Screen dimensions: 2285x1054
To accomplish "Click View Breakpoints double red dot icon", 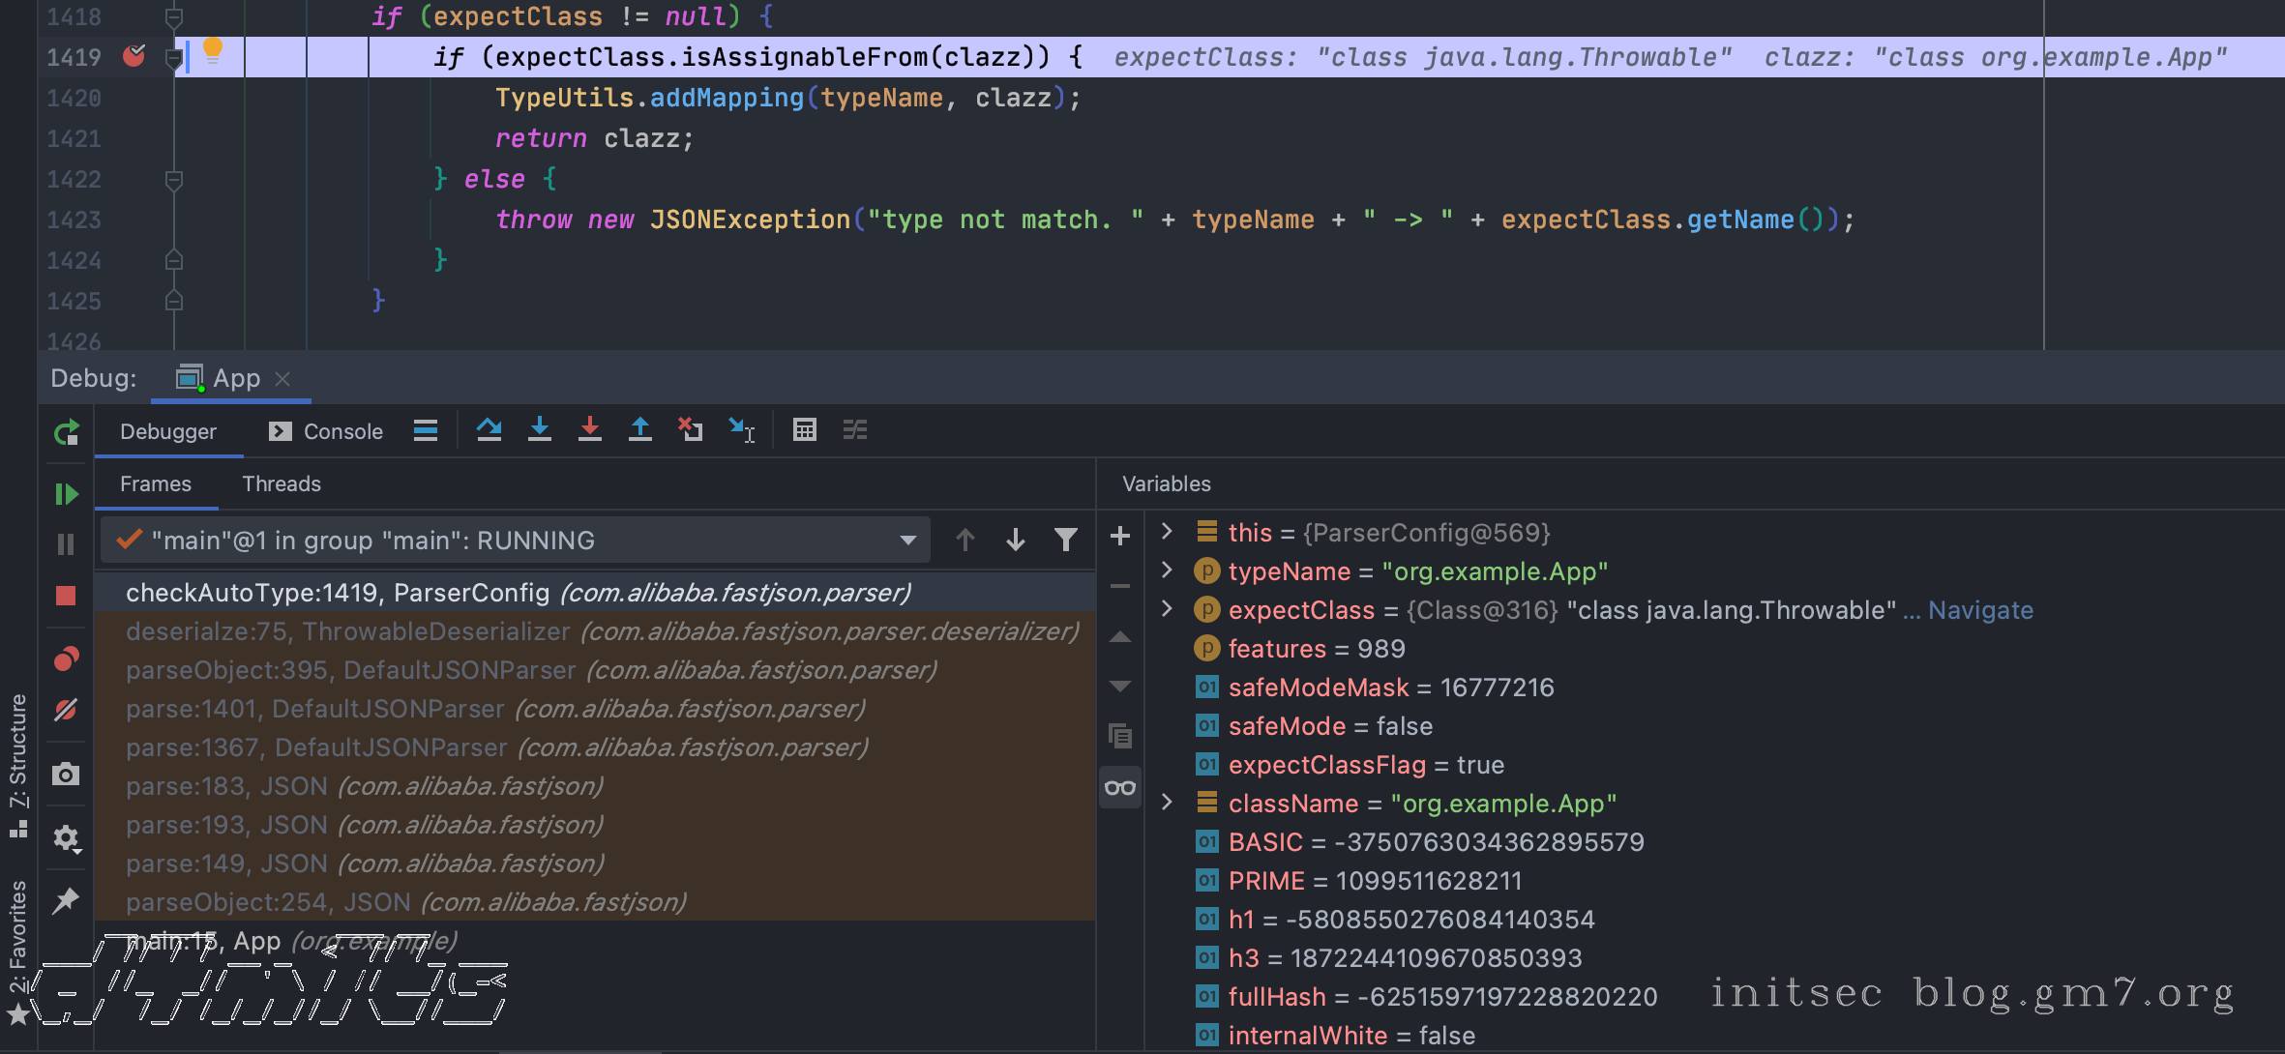I will click(x=66, y=659).
